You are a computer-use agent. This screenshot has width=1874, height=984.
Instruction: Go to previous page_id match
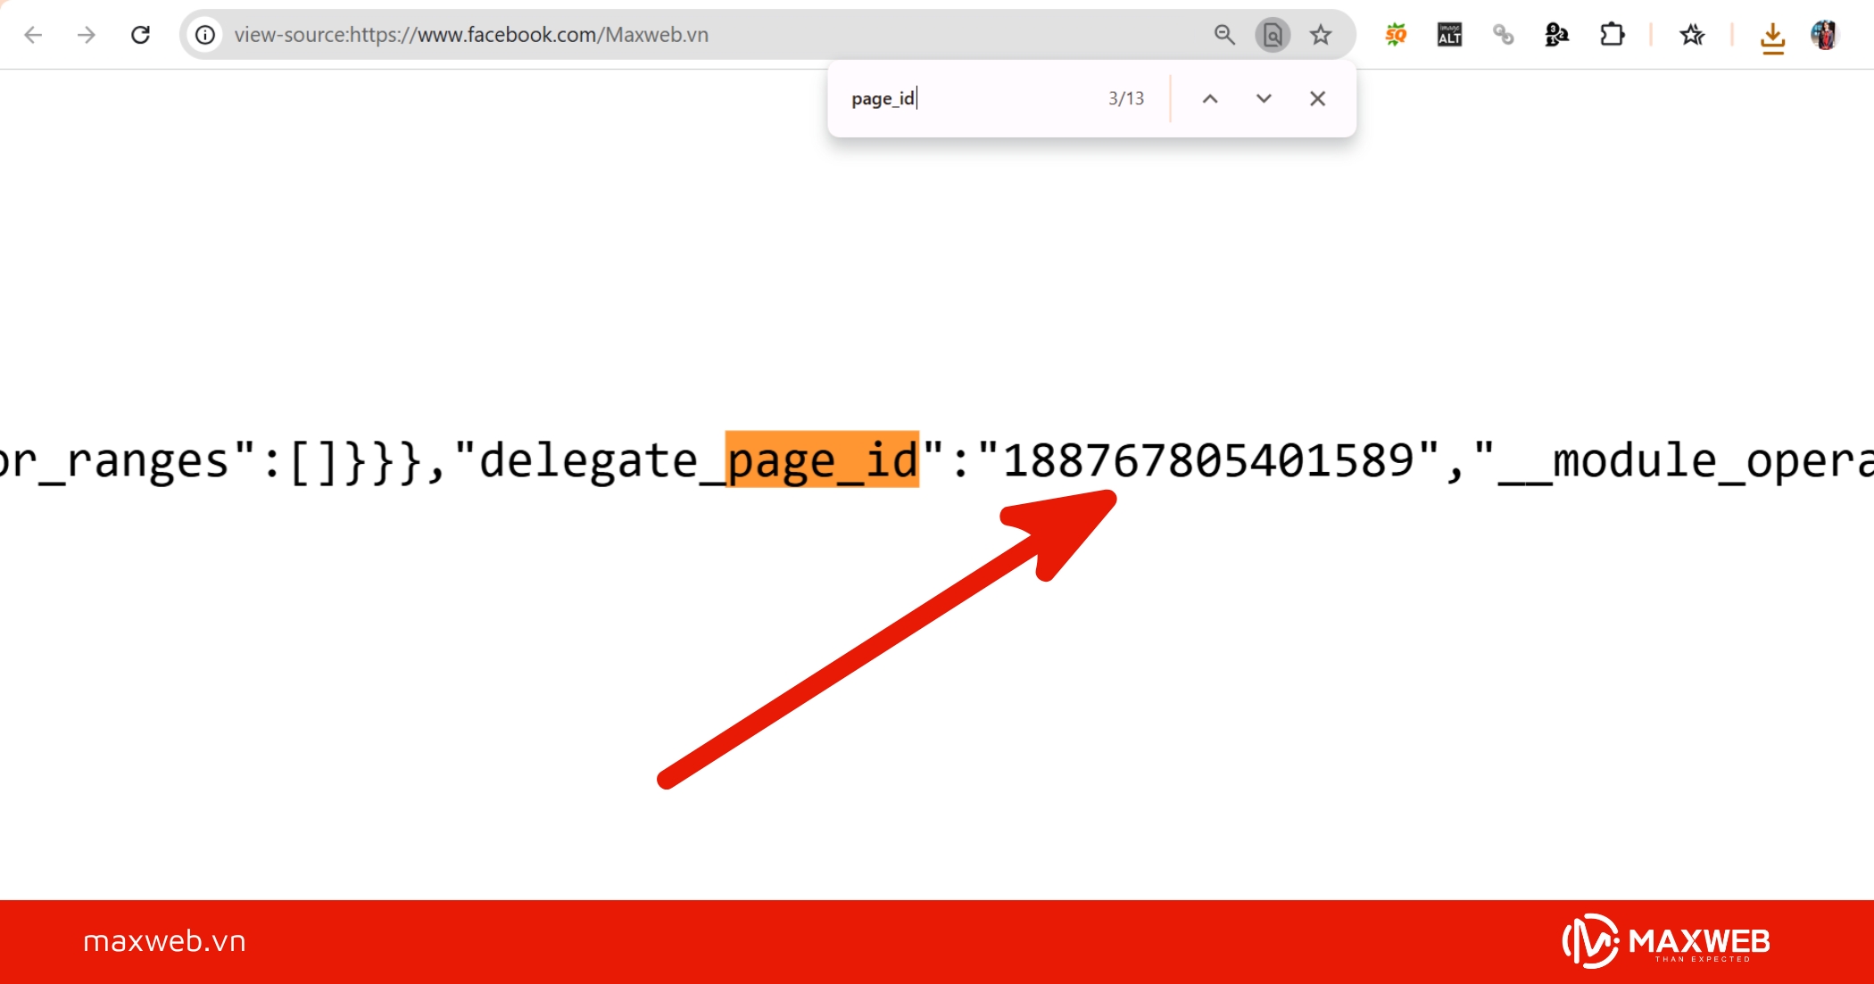coord(1210,98)
